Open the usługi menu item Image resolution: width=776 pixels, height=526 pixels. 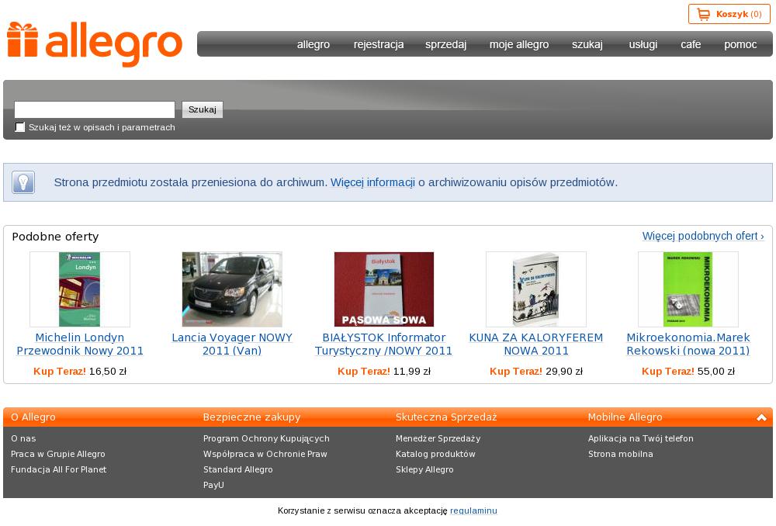643,44
